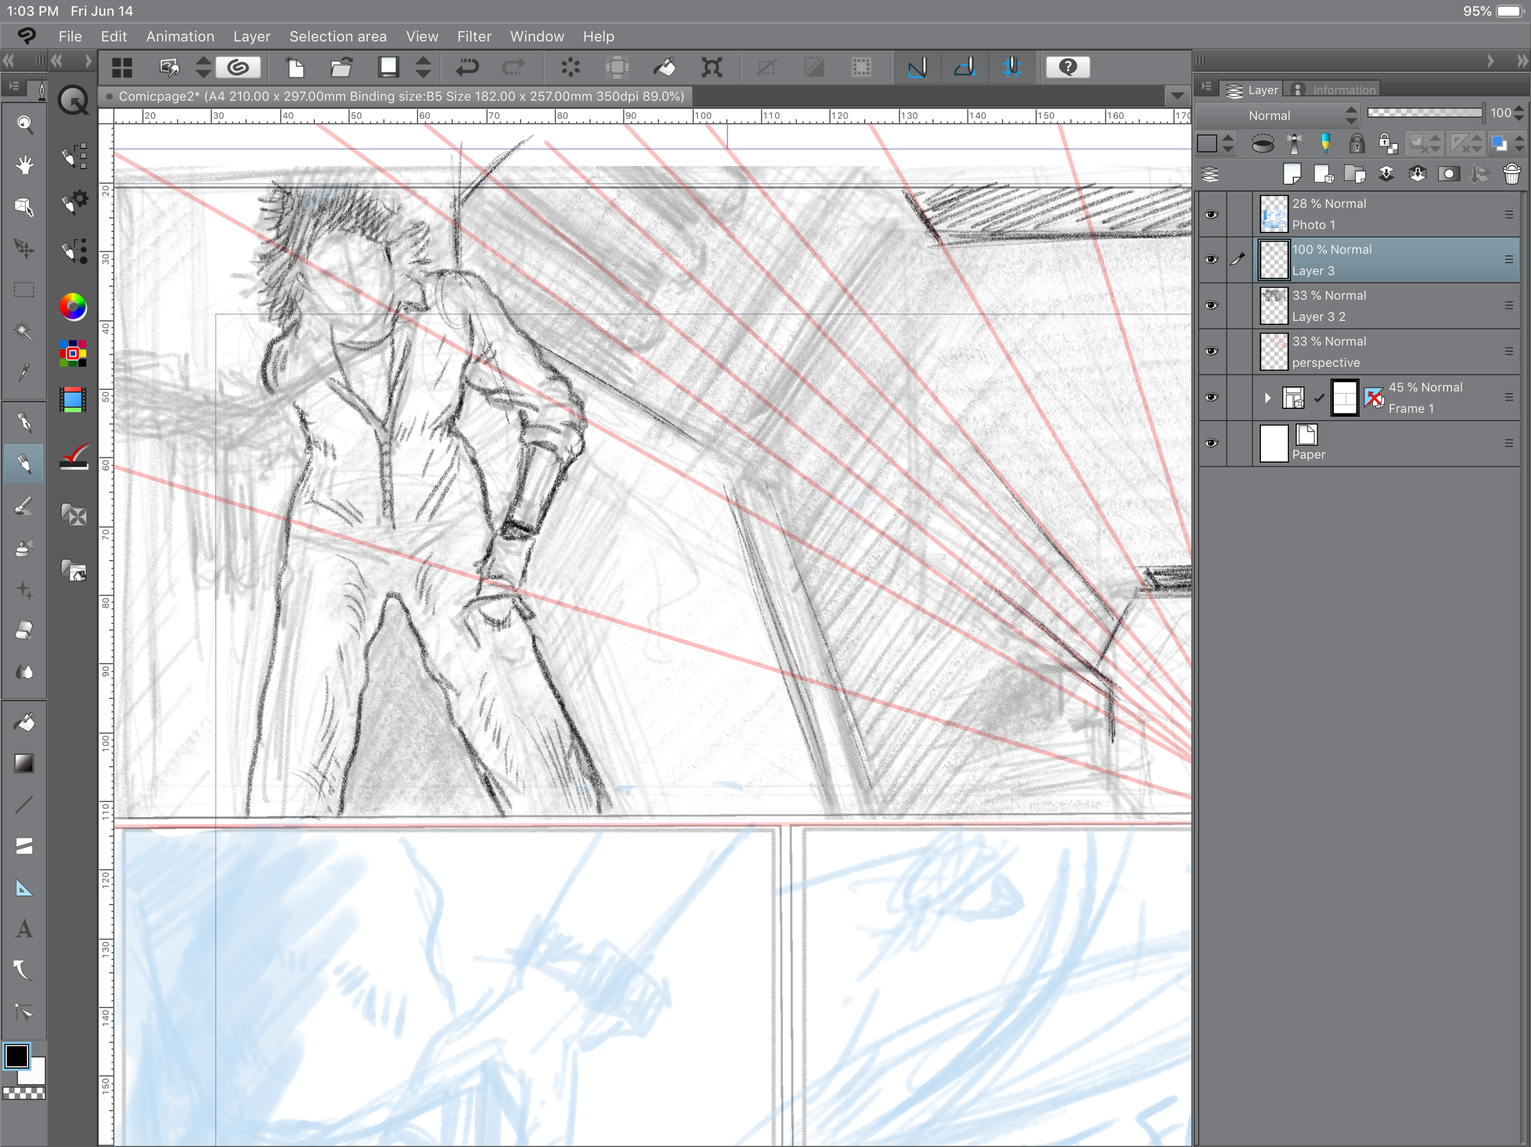Select the Eraser tool

click(24, 630)
